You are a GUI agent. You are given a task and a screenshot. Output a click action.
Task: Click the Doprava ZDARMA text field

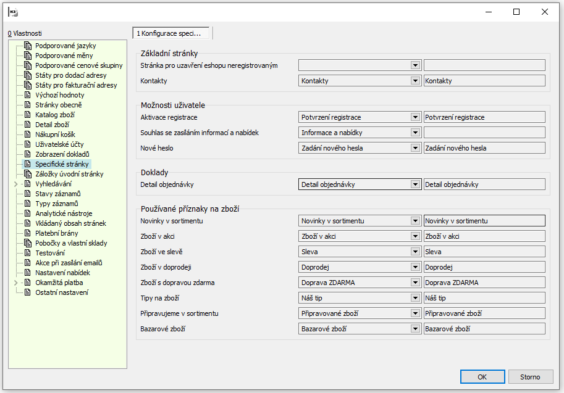[484, 283]
